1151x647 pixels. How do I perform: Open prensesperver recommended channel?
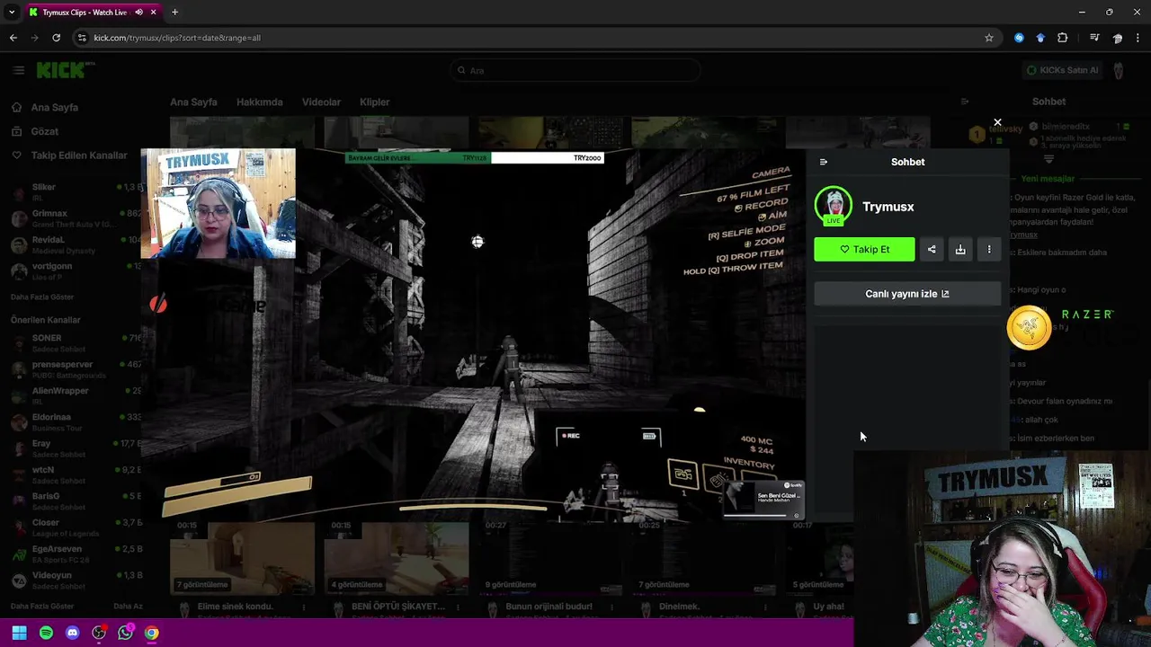[76, 368]
